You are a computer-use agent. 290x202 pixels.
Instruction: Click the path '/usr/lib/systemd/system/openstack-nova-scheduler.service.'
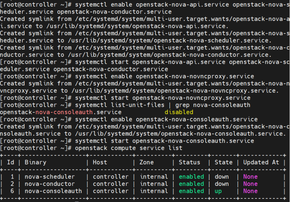(170, 40)
